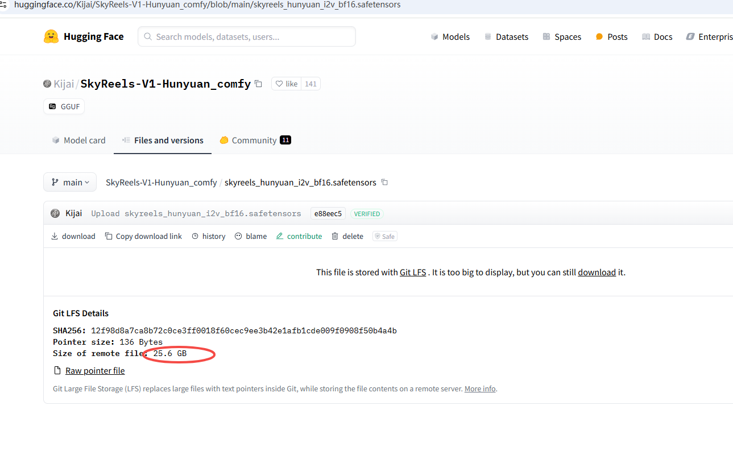Open the Datasets page
This screenshot has width=733, height=459.
(506, 36)
